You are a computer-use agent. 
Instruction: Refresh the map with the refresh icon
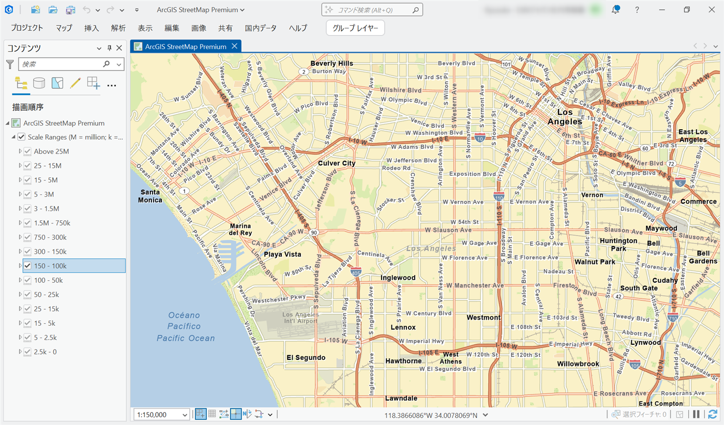click(713, 414)
